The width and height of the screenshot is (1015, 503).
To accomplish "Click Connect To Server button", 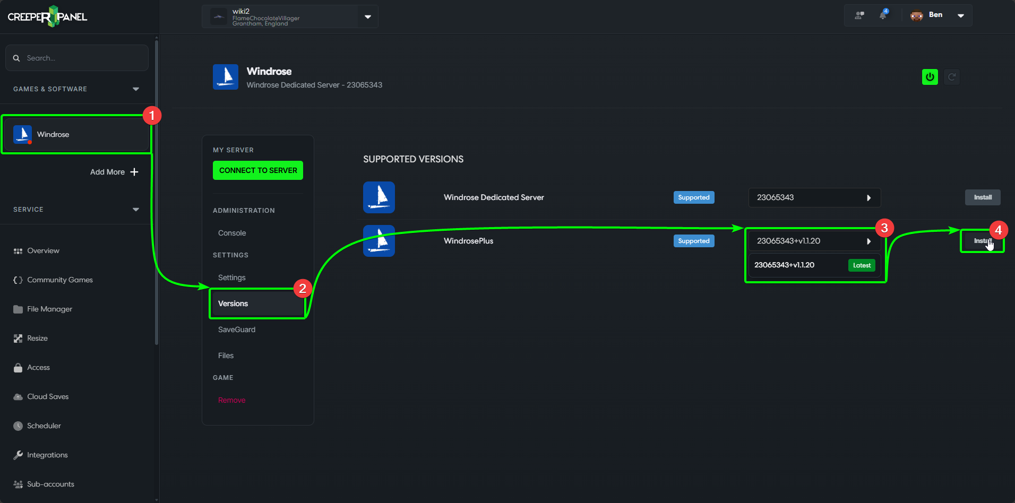I will pos(258,170).
